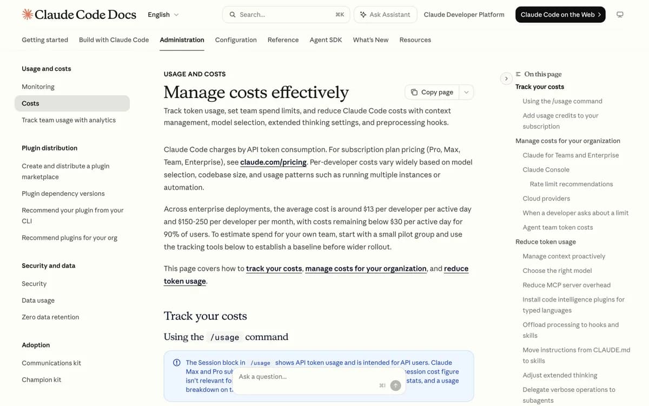Jump to Using the /usage command
Viewport: 649px width, 406px height.
pos(562,101)
